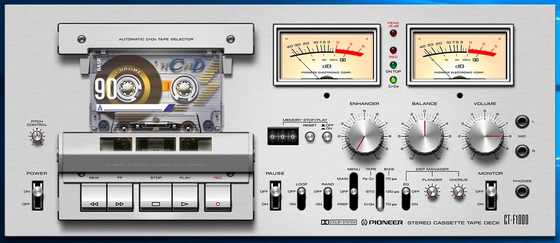Stop tape playback with STOP button
Image resolution: width=560 pixels, height=243 pixels.
[x=156, y=197]
